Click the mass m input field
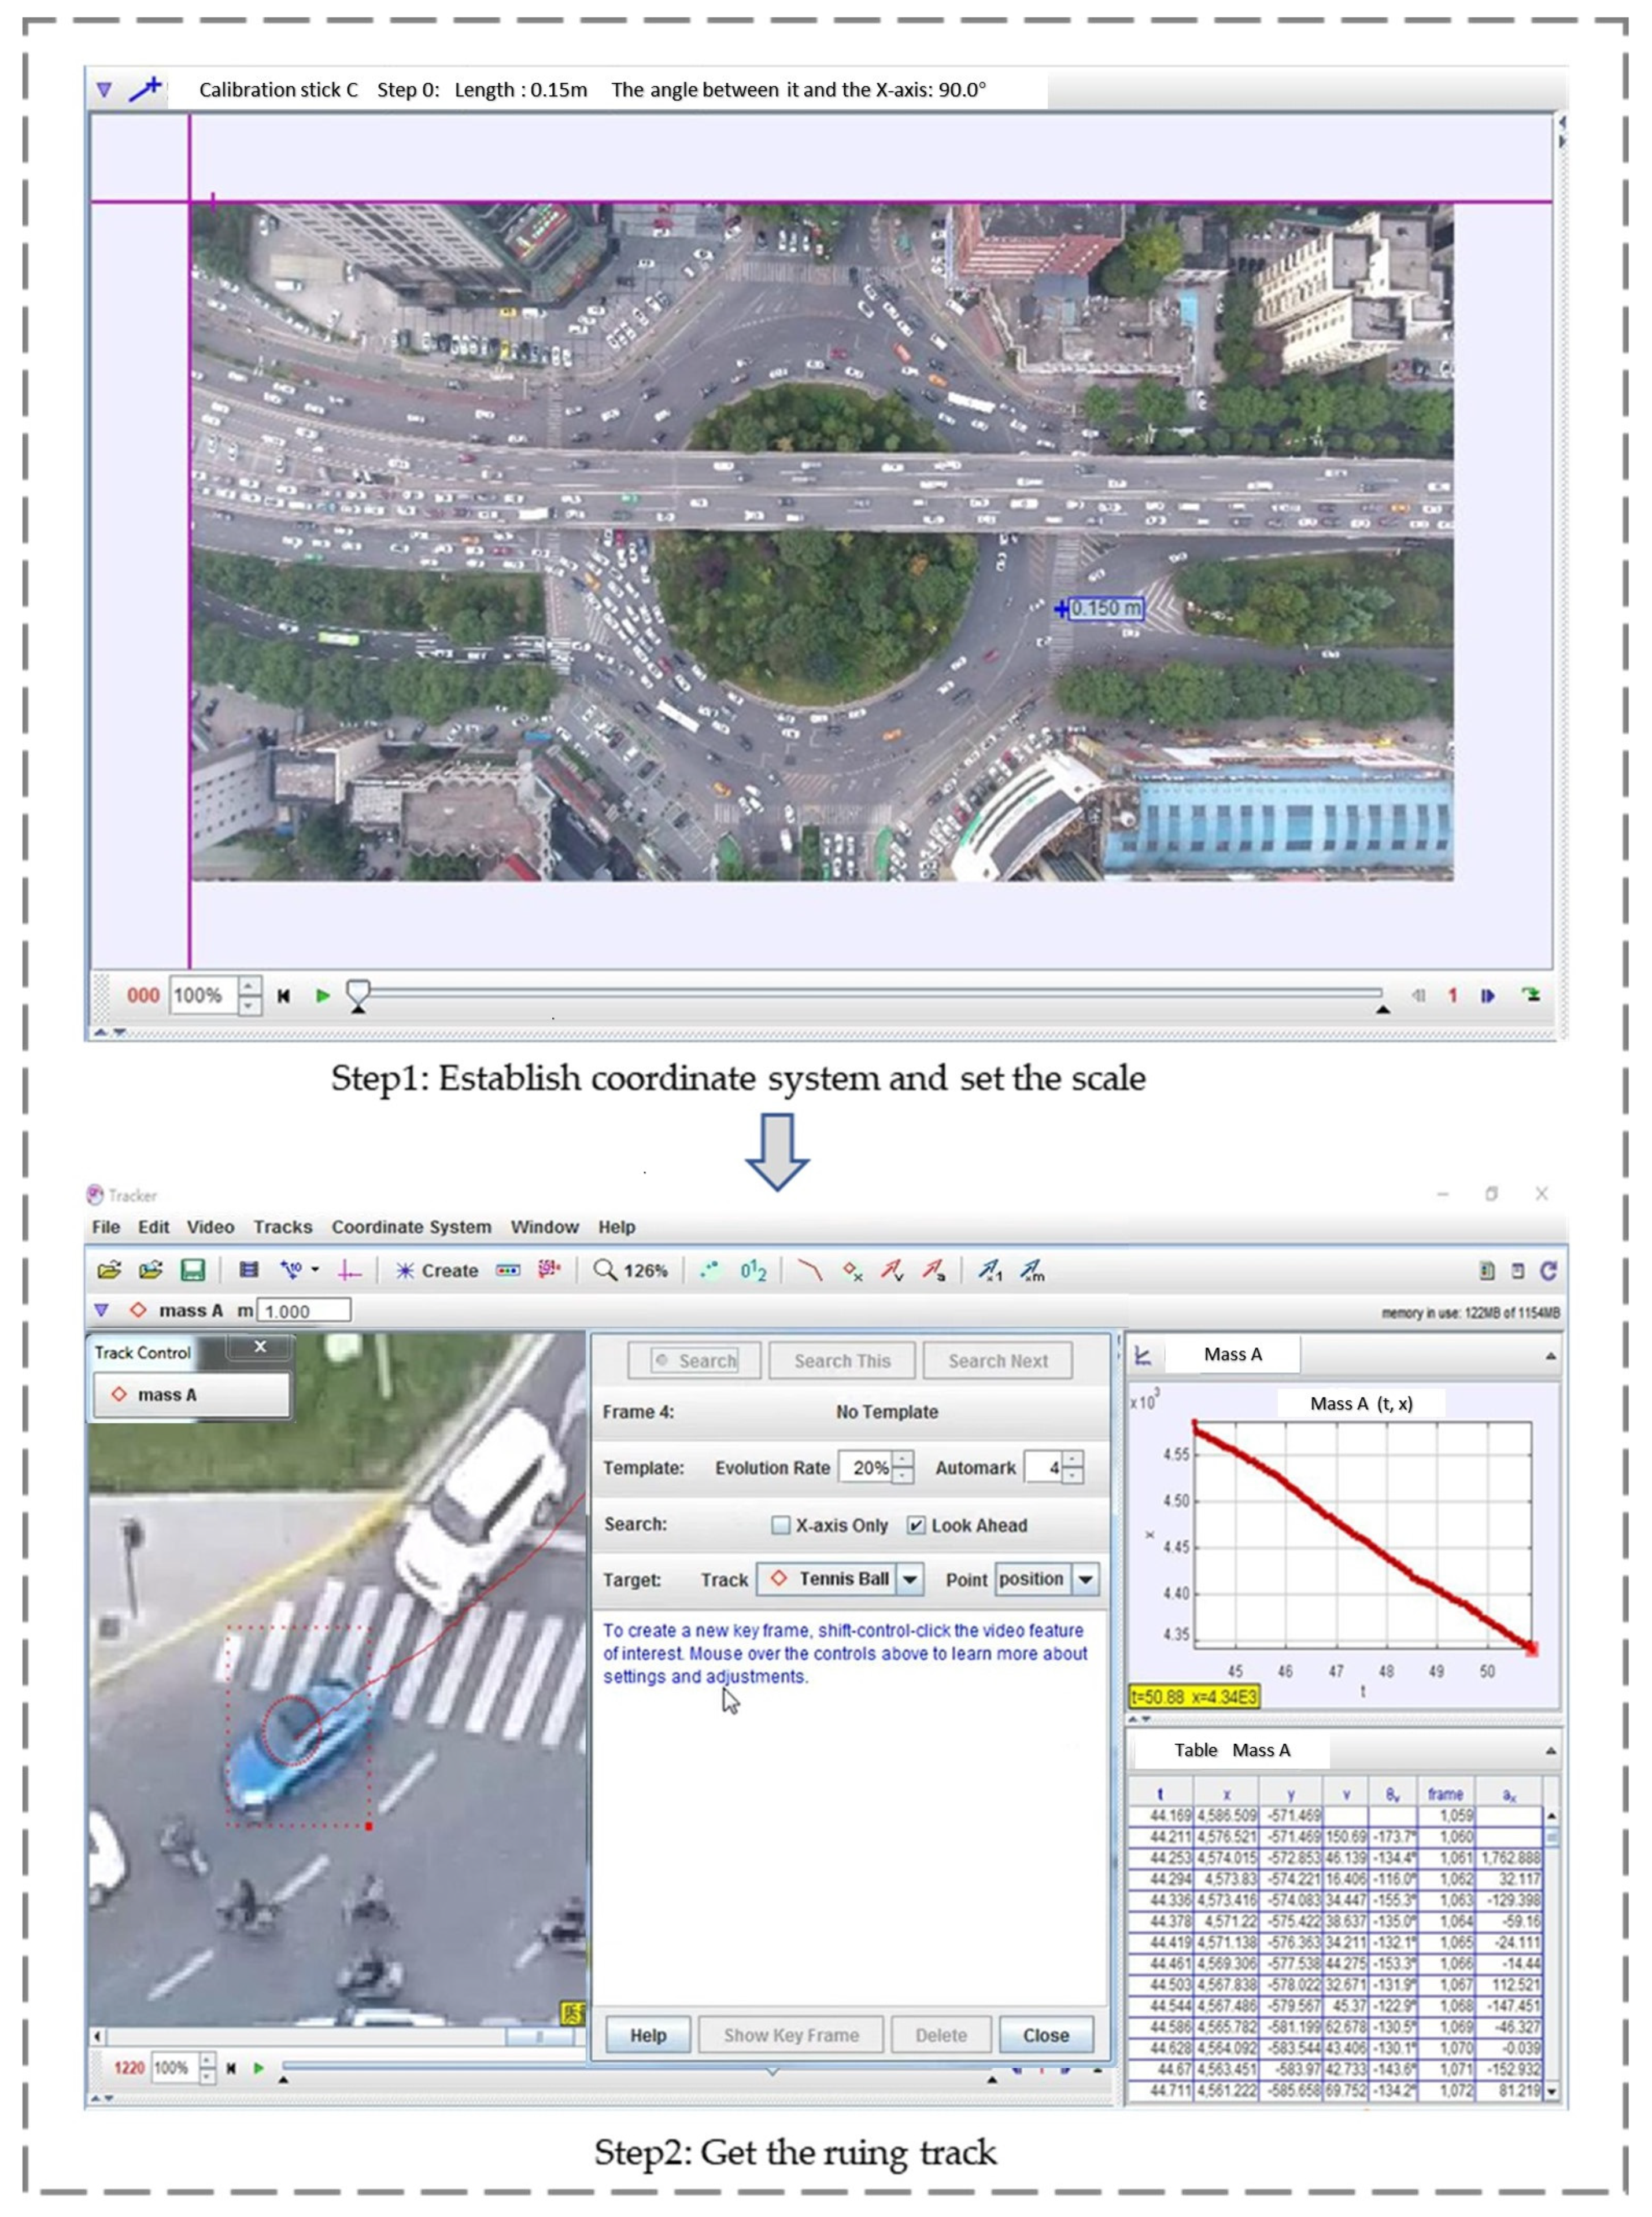The height and width of the screenshot is (2217, 1652). (304, 1310)
